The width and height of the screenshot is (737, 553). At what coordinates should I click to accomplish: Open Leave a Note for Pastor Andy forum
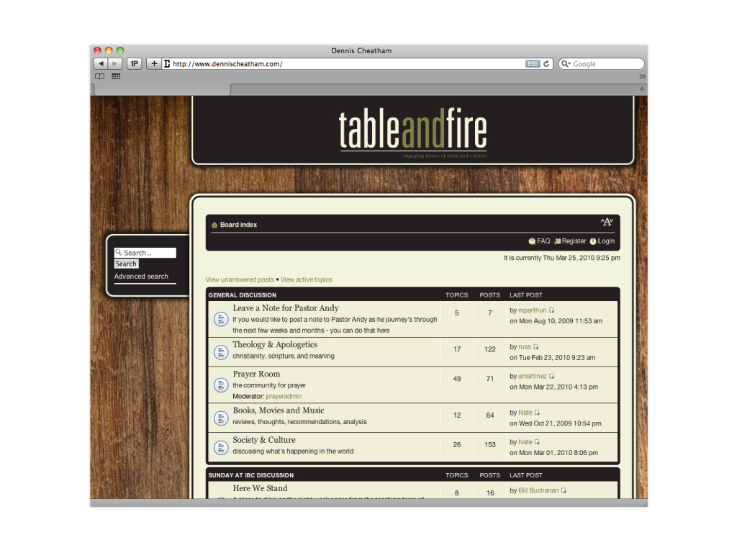click(285, 308)
